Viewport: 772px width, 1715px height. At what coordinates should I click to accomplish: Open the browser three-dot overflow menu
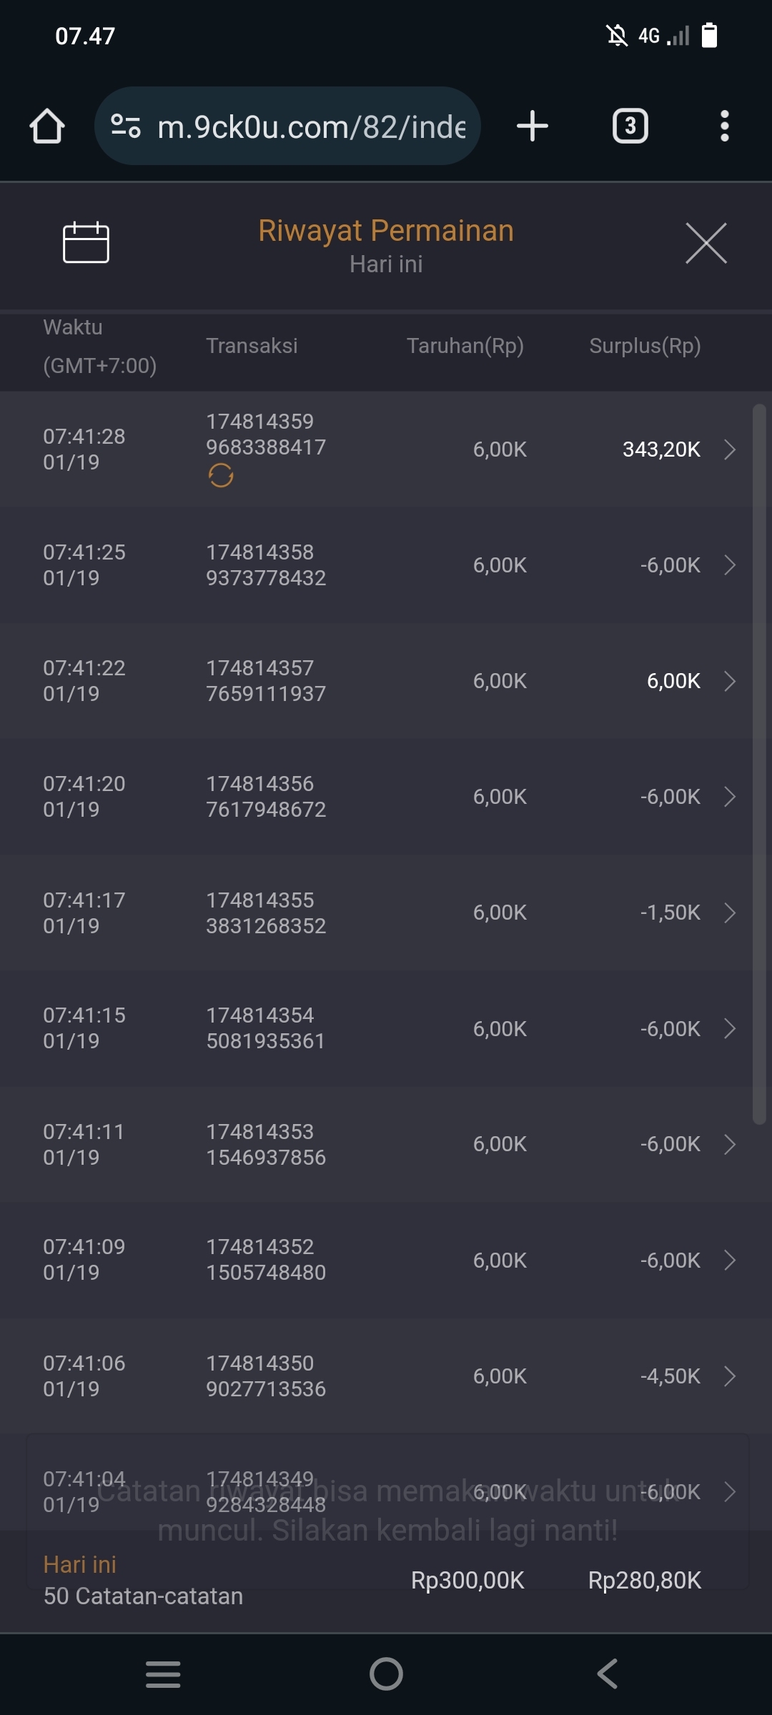point(724,126)
